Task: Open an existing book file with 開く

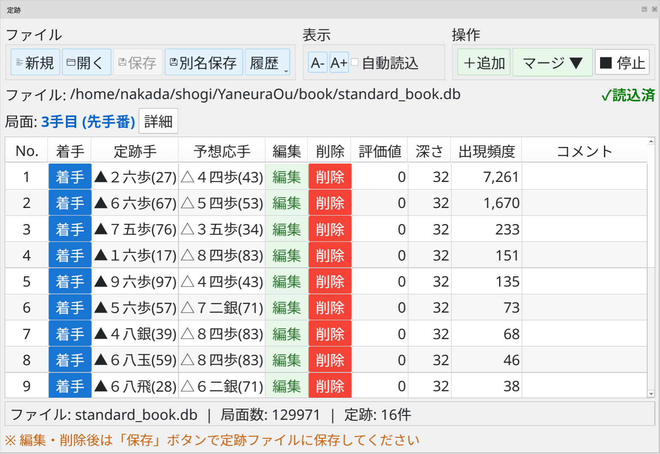Action: point(86,62)
